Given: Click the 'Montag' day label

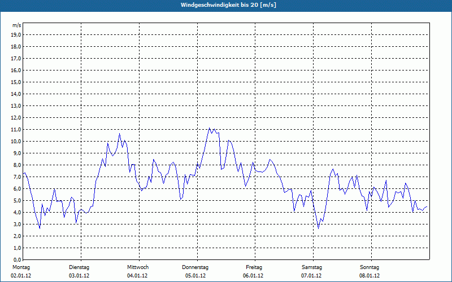Looking at the screenshot, I should coord(21,267).
